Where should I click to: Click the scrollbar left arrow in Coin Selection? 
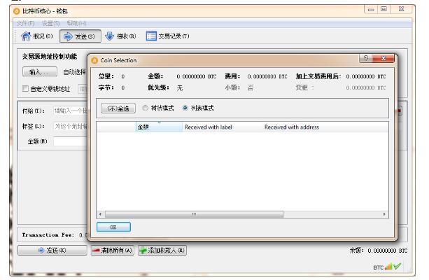click(100, 214)
